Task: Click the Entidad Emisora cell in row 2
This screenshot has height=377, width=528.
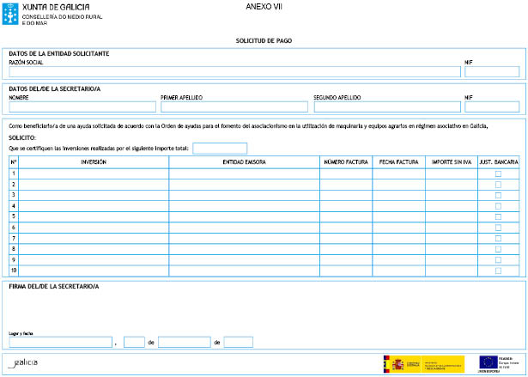Action: (244, 185)
